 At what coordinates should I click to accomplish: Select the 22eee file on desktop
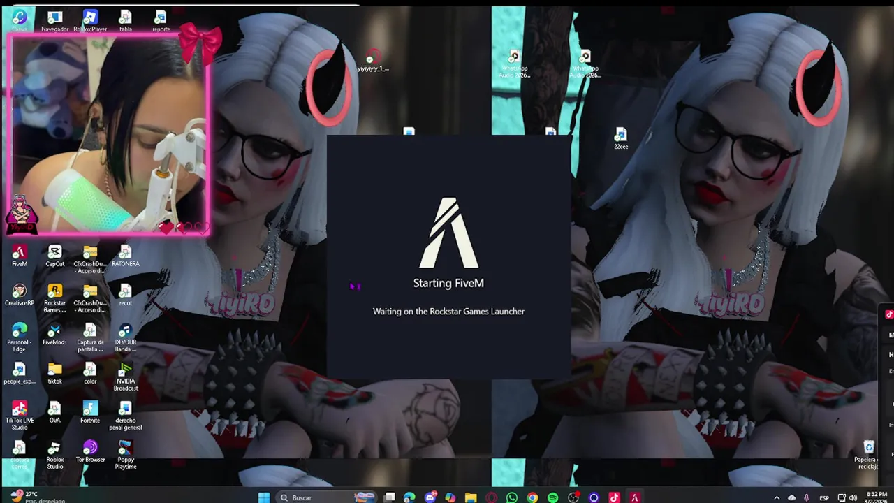tap(621, 138)
